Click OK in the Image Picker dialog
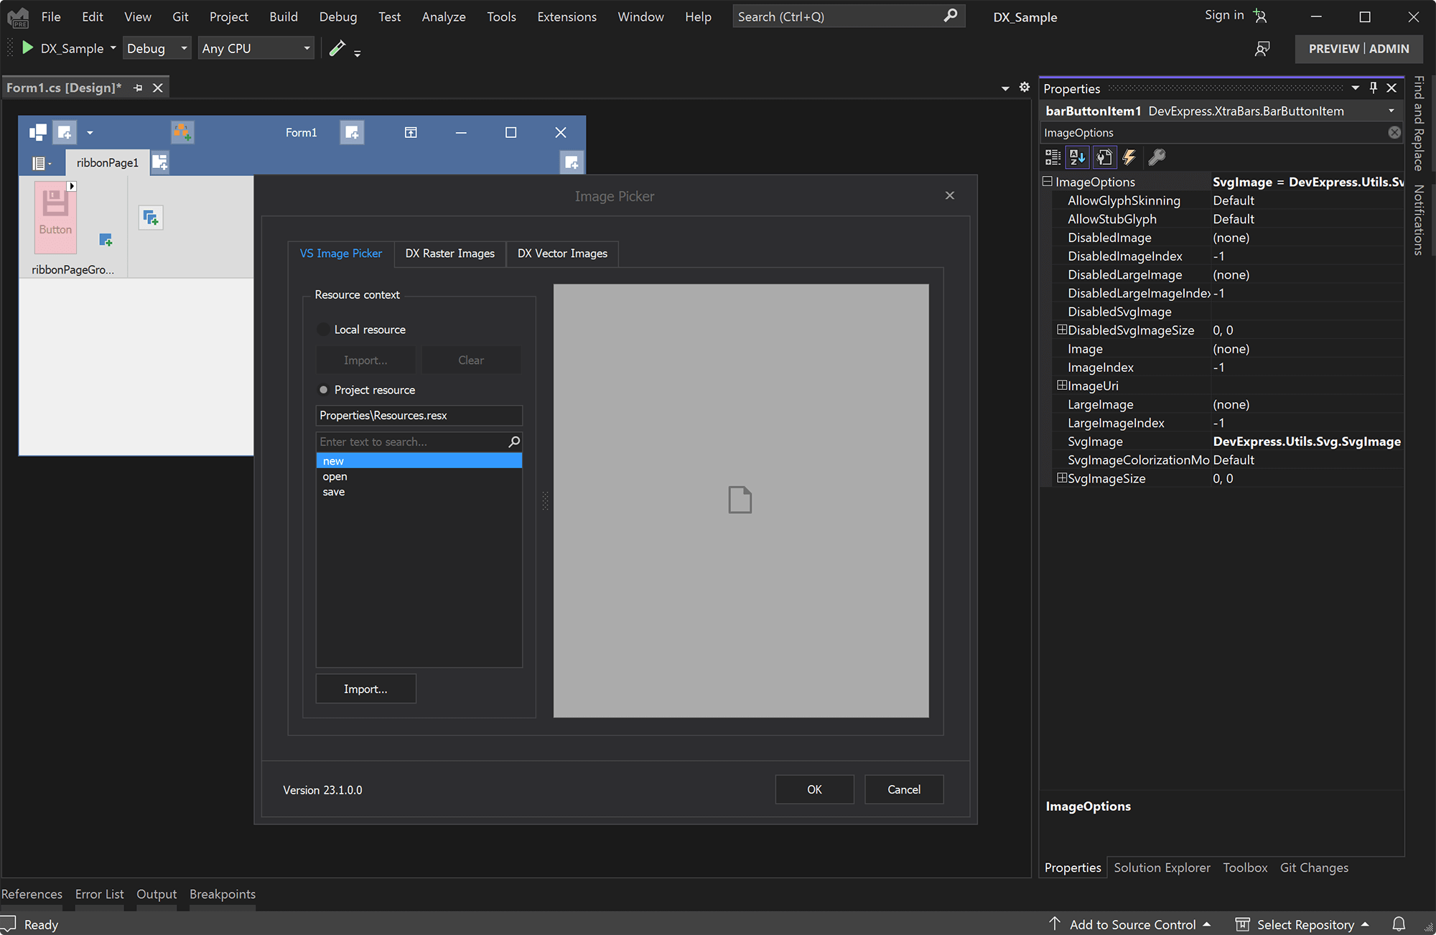1436x935 pixels. pyautogui.click(x=814, y=789)
